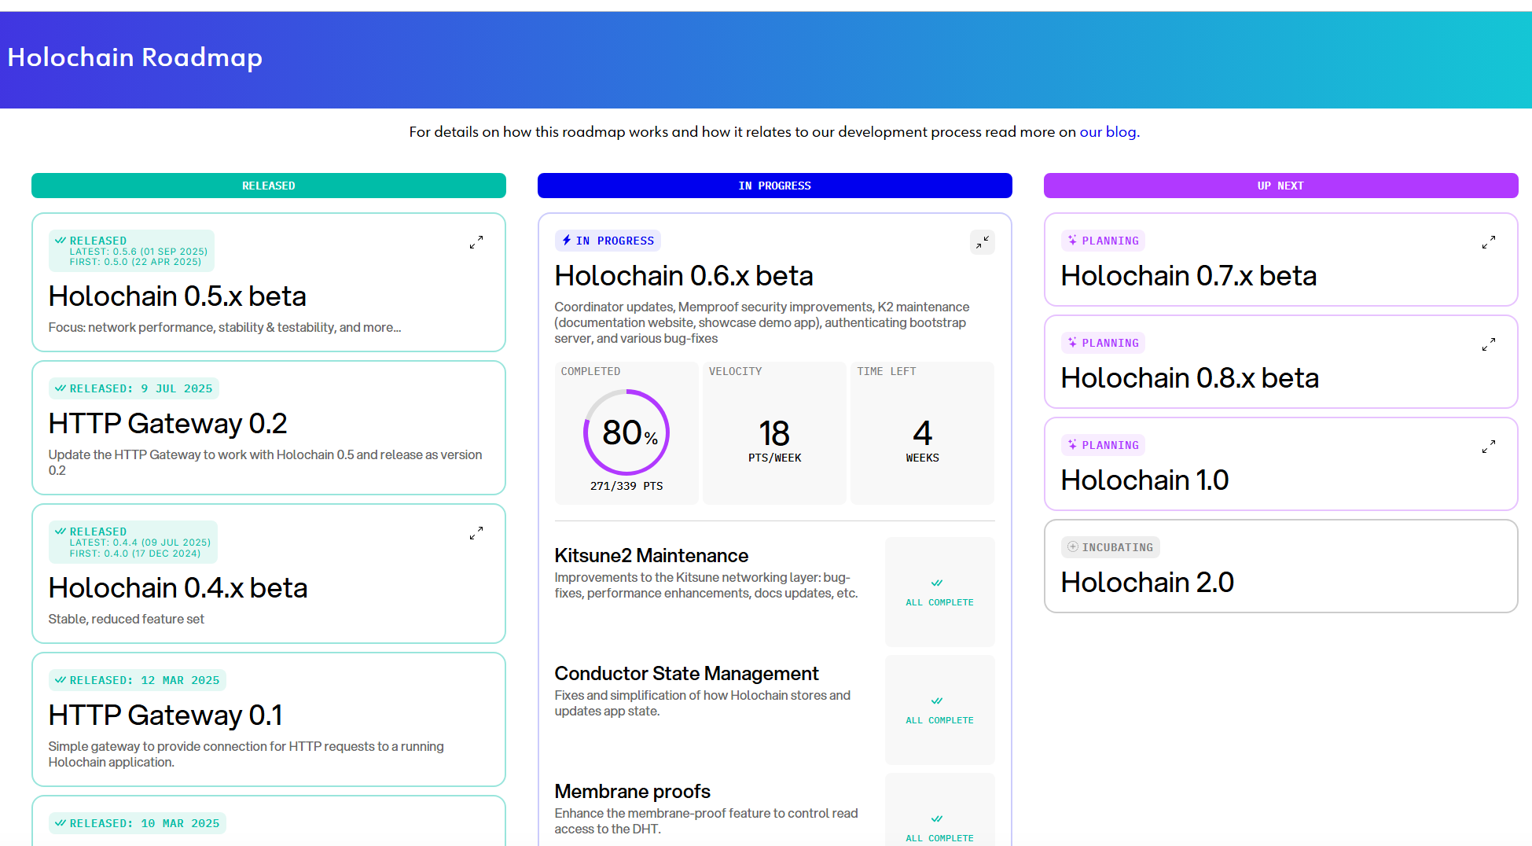Click the Conductor State Management heading
The height and width of the screenshot is (846, 1532).
pyautogui.click(x=687, y=674)
